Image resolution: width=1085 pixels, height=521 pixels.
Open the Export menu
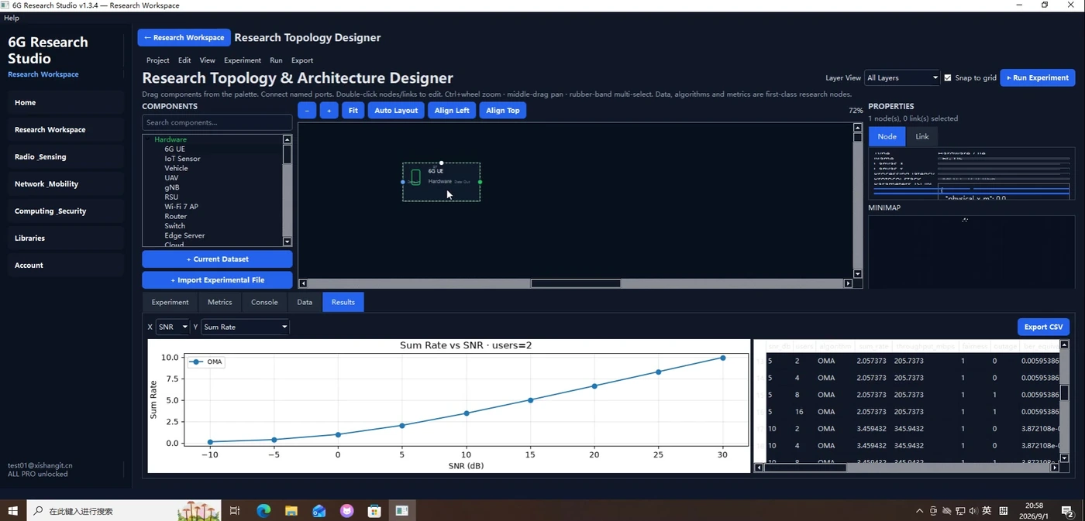click(302, 60)
